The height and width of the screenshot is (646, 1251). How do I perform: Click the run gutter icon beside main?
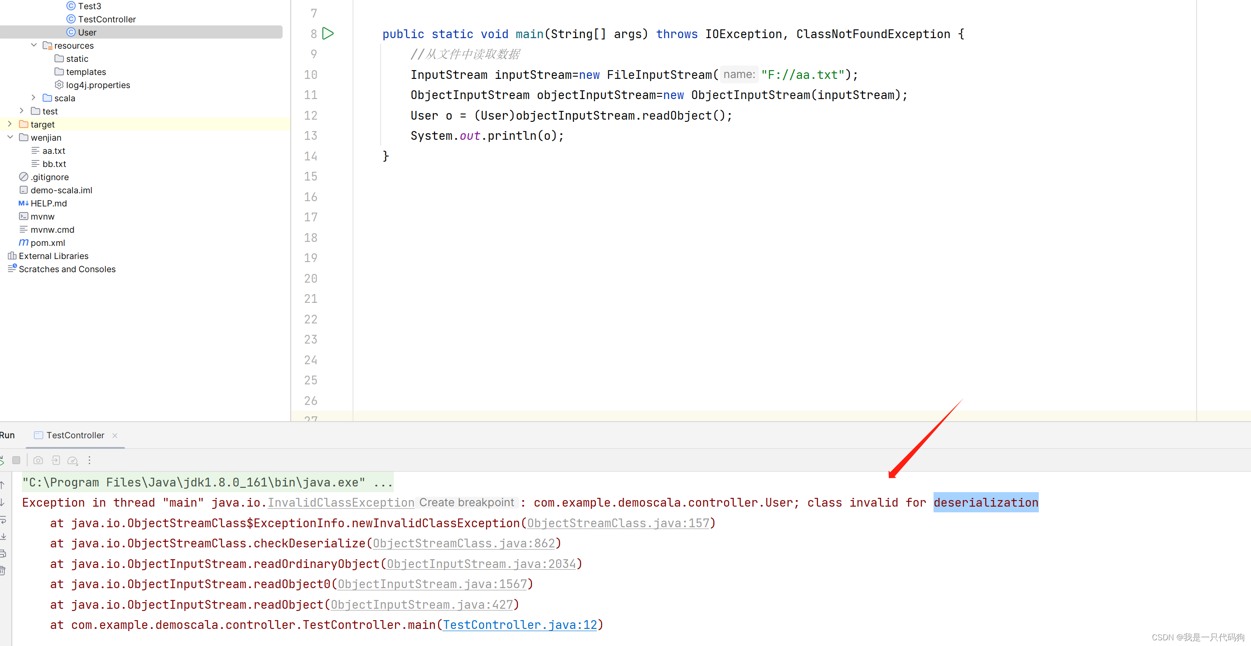click(328, 33)
